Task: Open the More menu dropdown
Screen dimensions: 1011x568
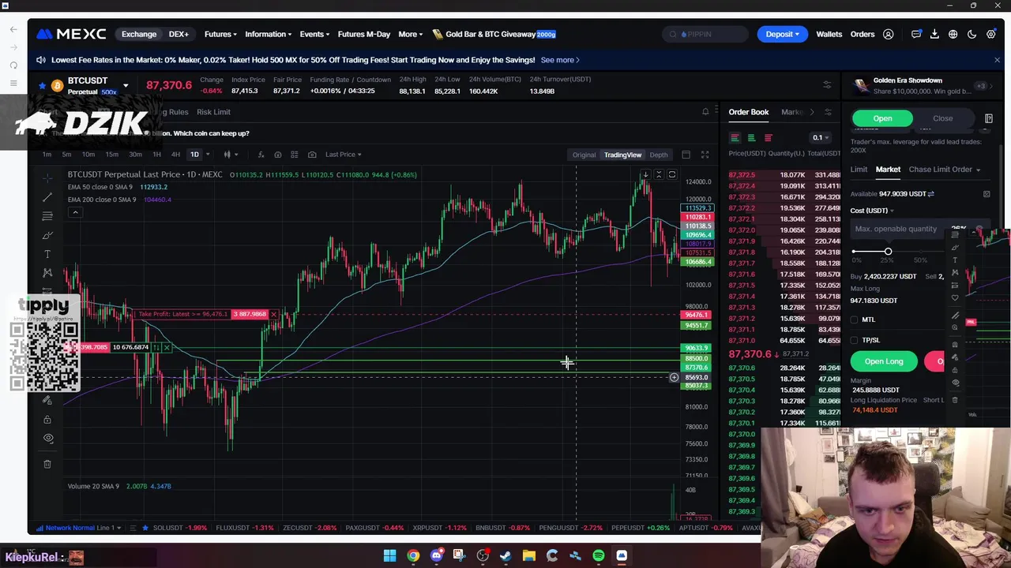Action: click(411, 34)
